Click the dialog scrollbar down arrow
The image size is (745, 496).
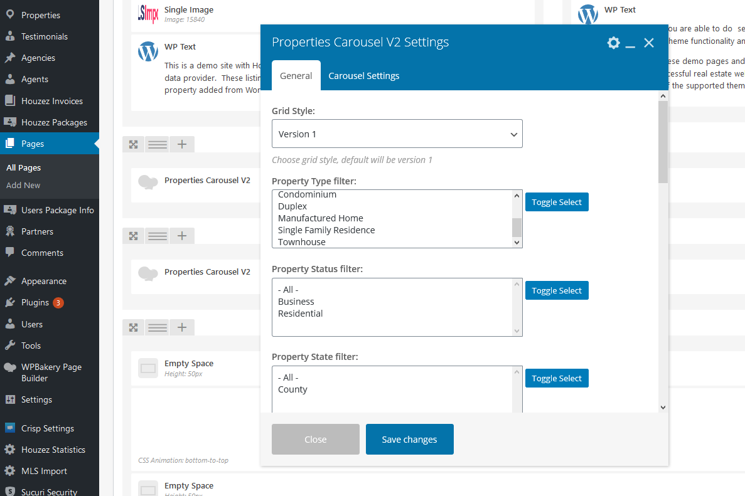(663, 407)
